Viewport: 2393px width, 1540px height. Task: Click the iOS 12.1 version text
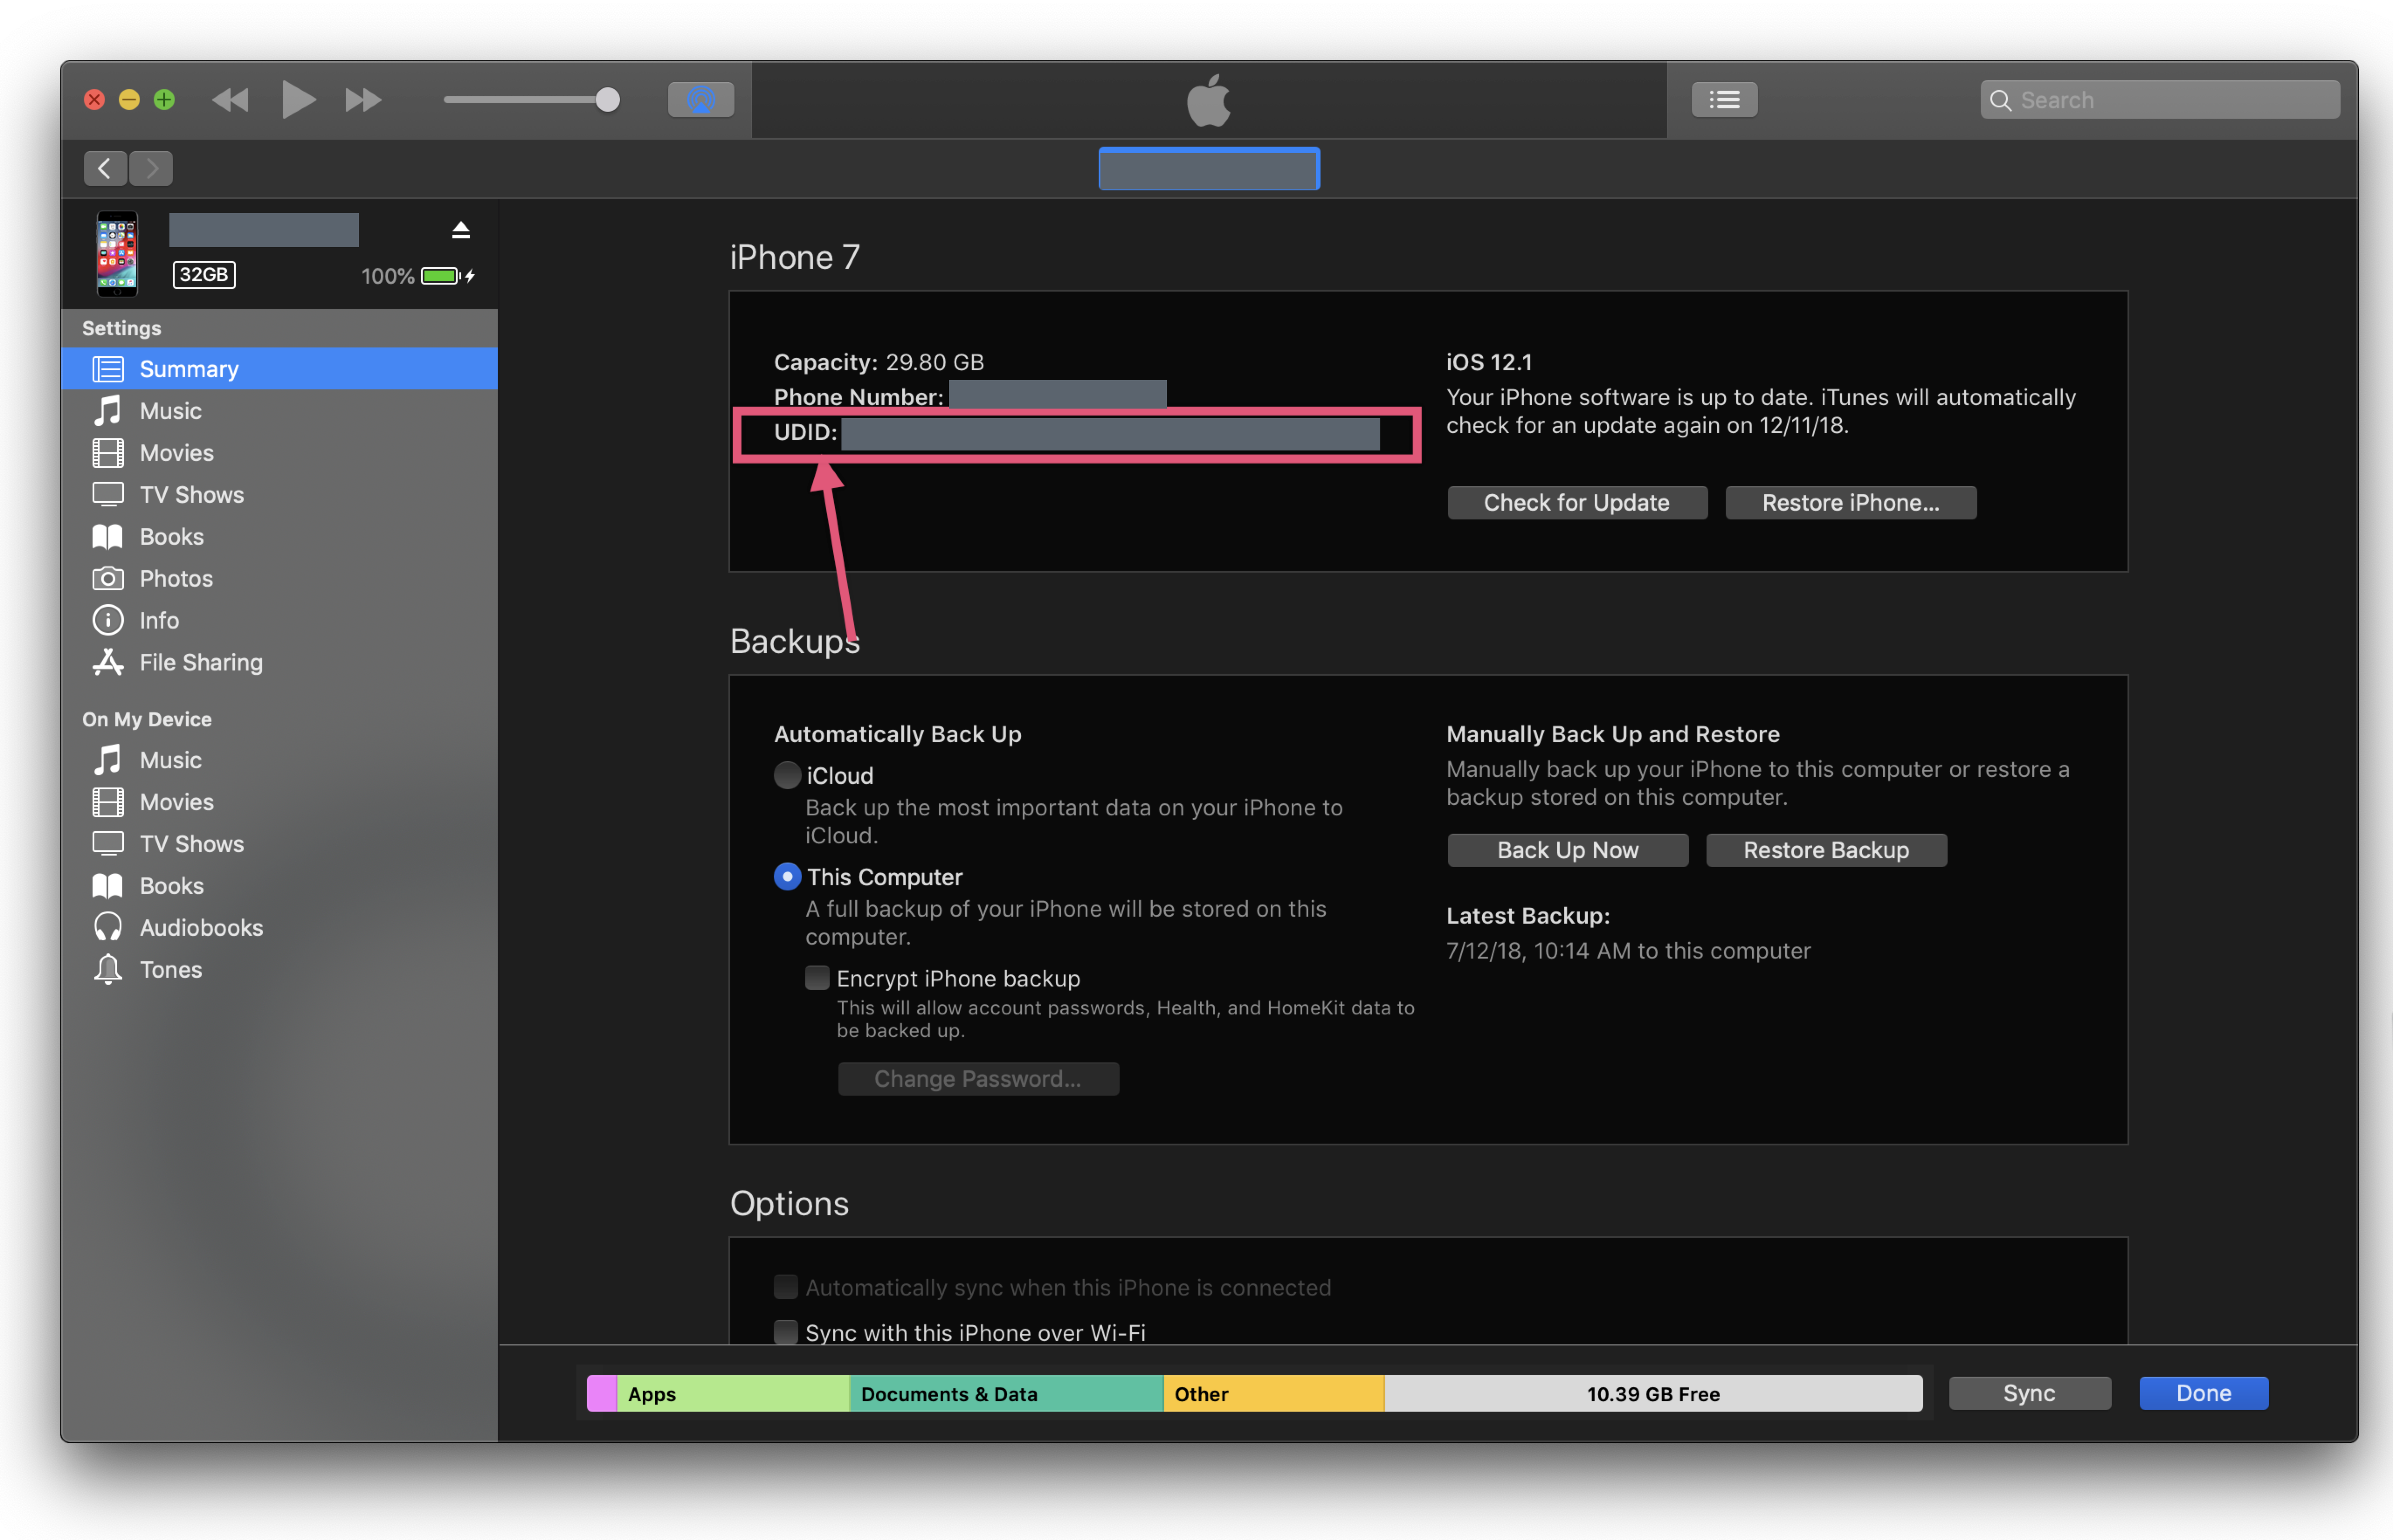pos(1490,362)
